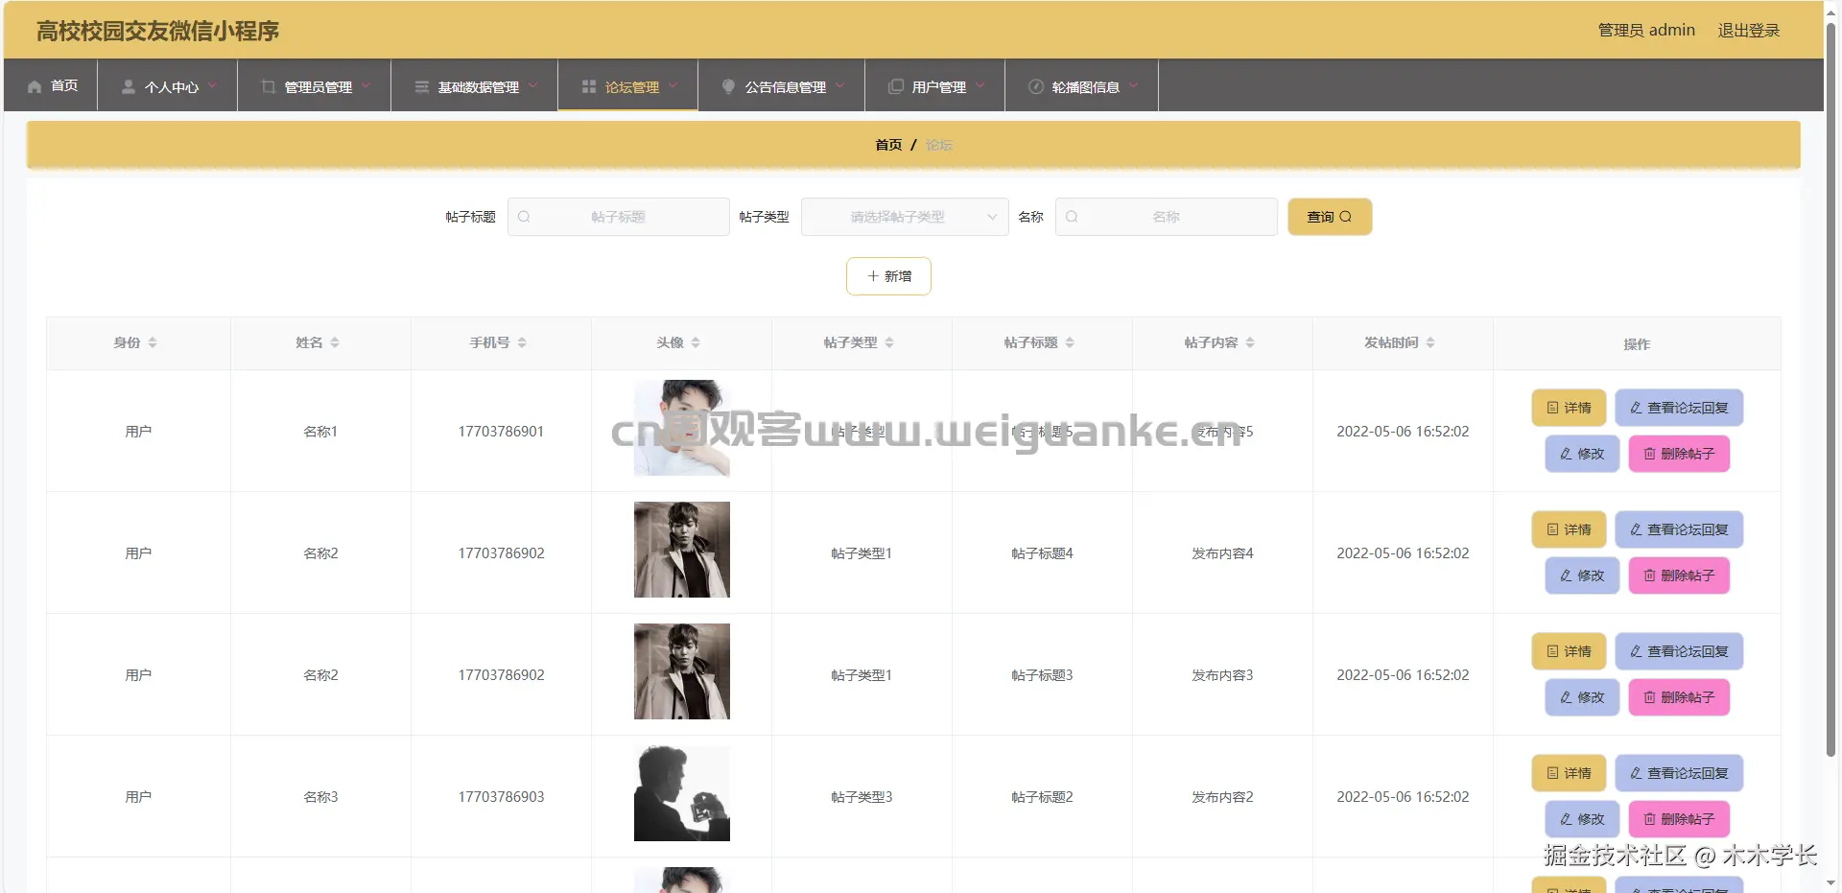1842x893 pixels.
Task: Click 修改 for the 名称1 row
Action: click(1582, 454)
